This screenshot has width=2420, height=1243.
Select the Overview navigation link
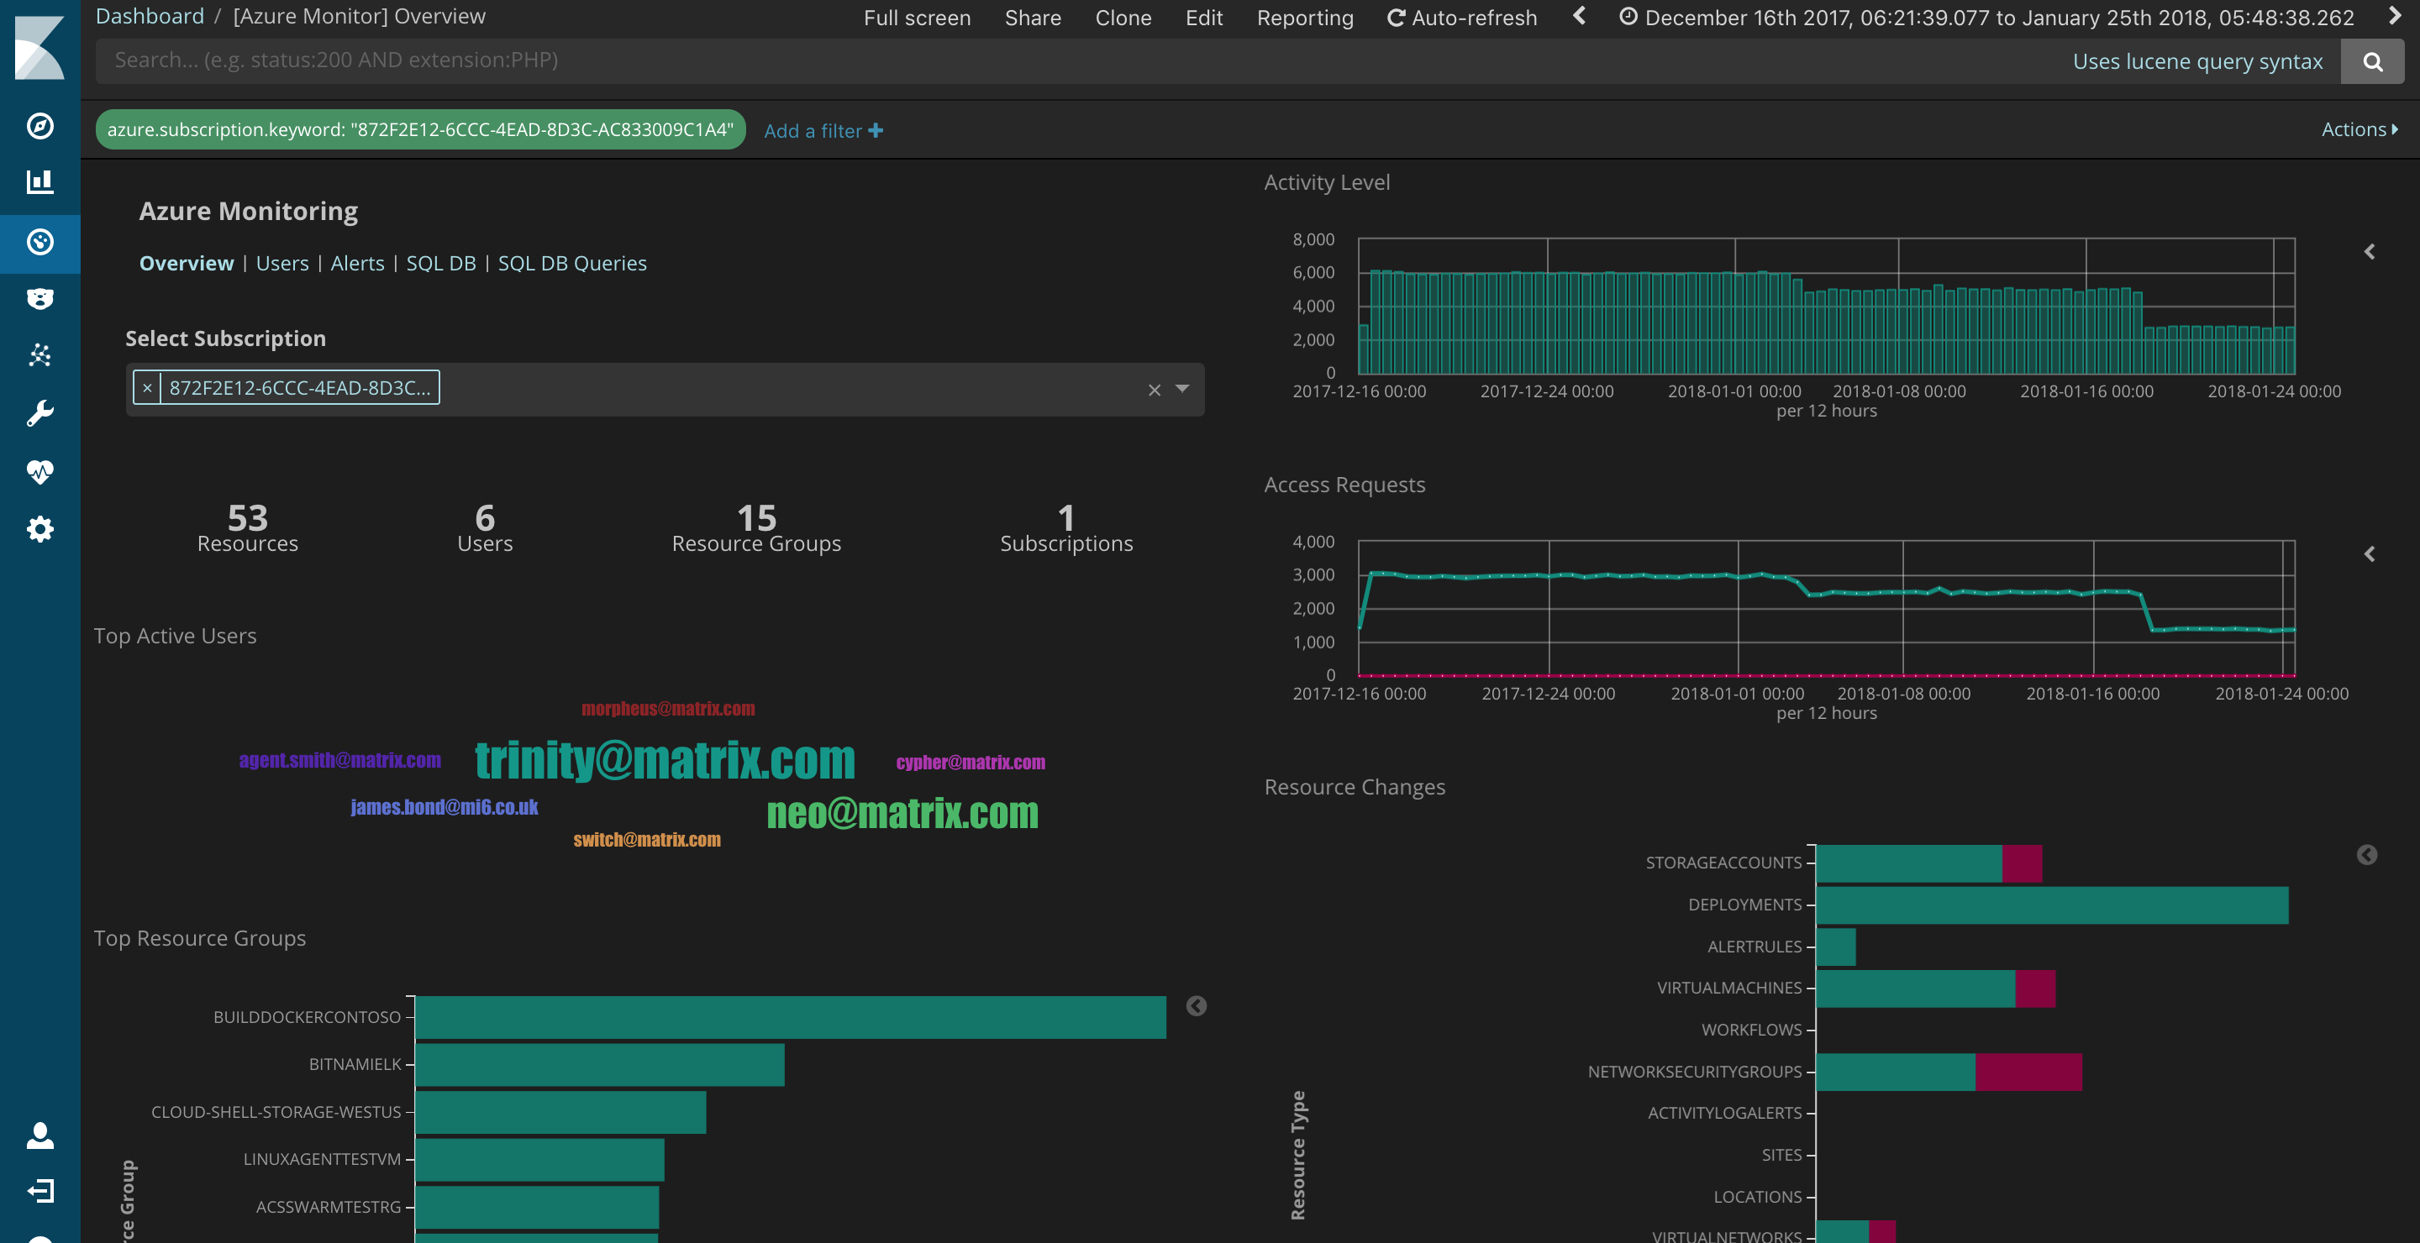(186, 263)
